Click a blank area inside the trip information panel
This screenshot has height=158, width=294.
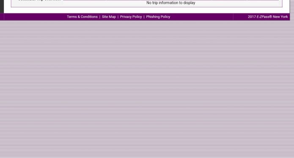coord(75,4)
